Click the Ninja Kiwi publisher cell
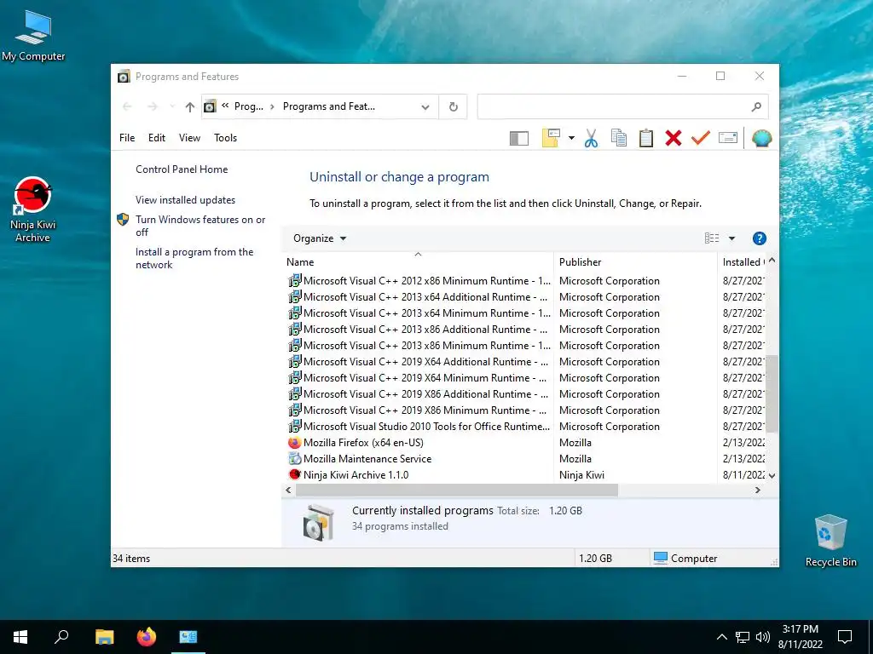This screenshot has width=873, height=654. click(581, 475)
